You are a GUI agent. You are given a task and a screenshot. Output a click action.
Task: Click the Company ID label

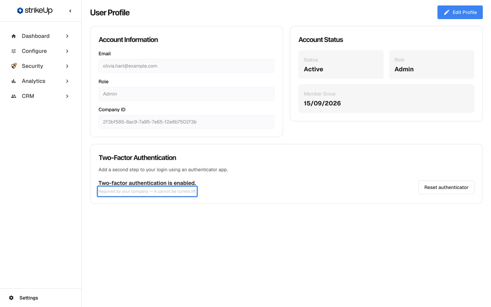(x=112, y=109)
